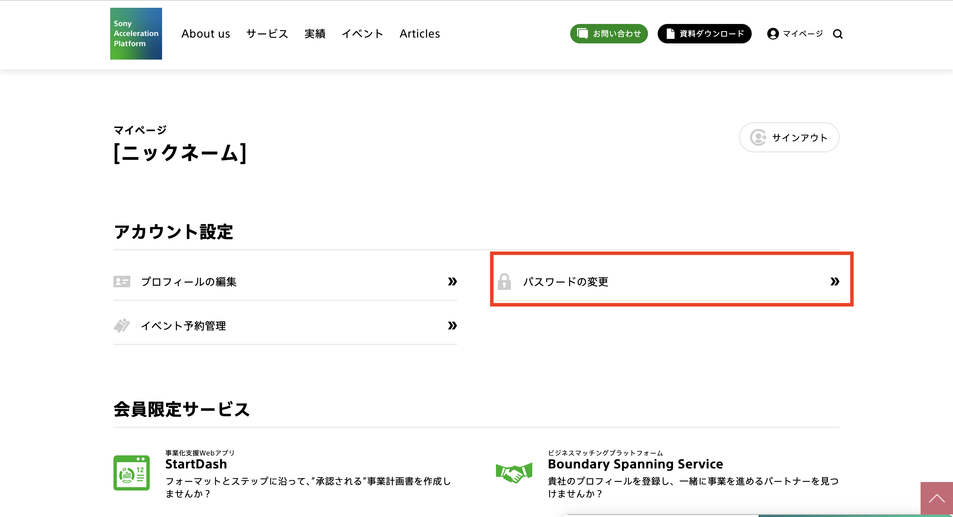Open the StartDash app icon

tap(131, 473)
